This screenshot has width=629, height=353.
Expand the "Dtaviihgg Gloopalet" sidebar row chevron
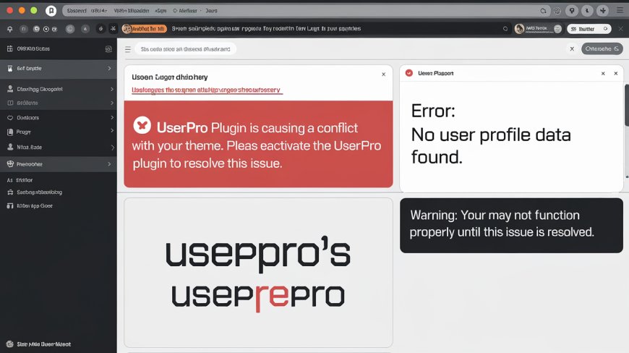112,89
